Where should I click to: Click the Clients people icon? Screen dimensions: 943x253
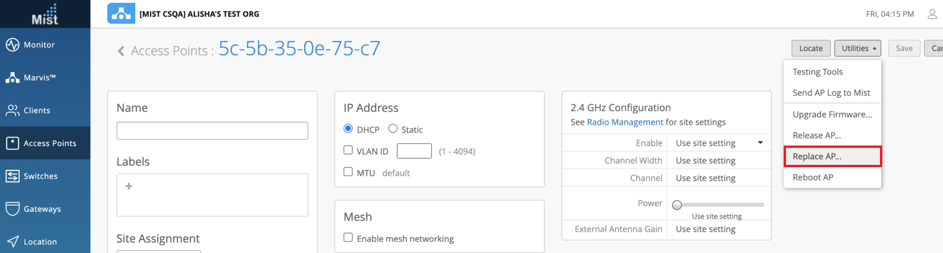(12, 110)
